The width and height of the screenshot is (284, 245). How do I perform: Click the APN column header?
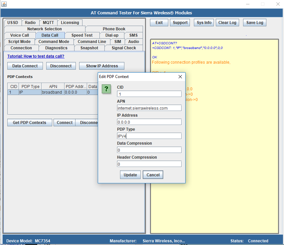tap(53, 87)
